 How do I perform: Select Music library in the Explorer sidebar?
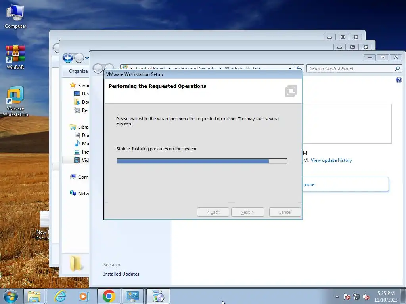click(81, 143)
